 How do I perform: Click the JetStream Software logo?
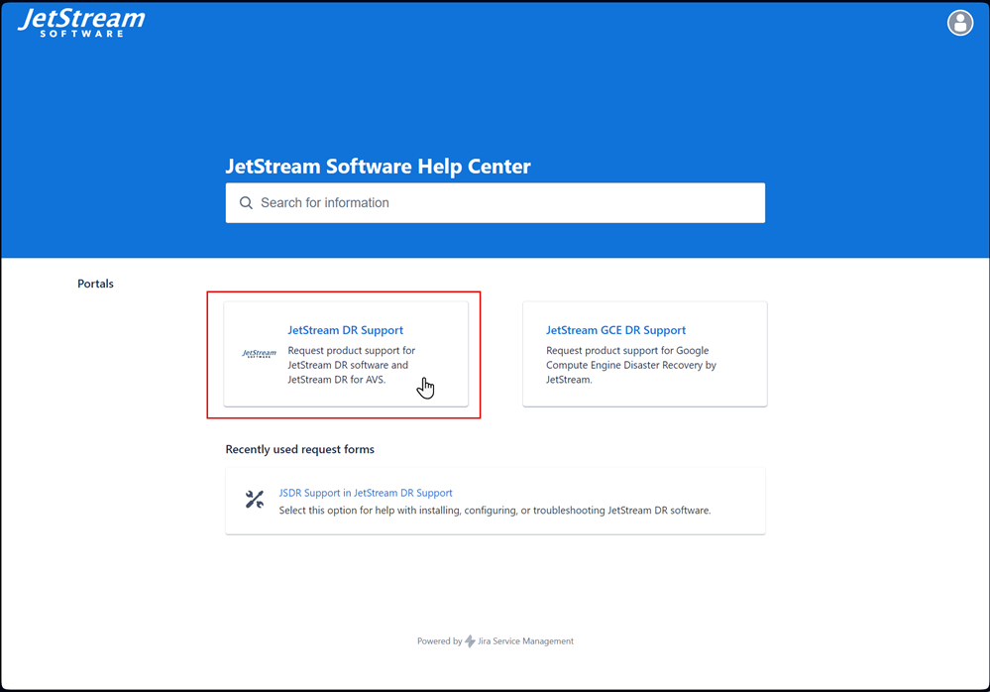pos(81,23)
